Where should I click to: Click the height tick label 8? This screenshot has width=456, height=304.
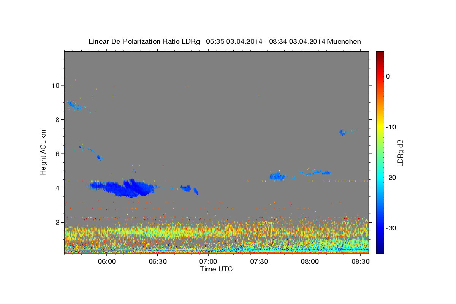58,119
